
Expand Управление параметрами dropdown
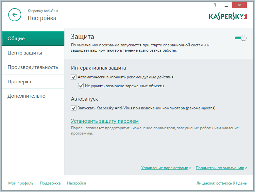tap(166, 168)
